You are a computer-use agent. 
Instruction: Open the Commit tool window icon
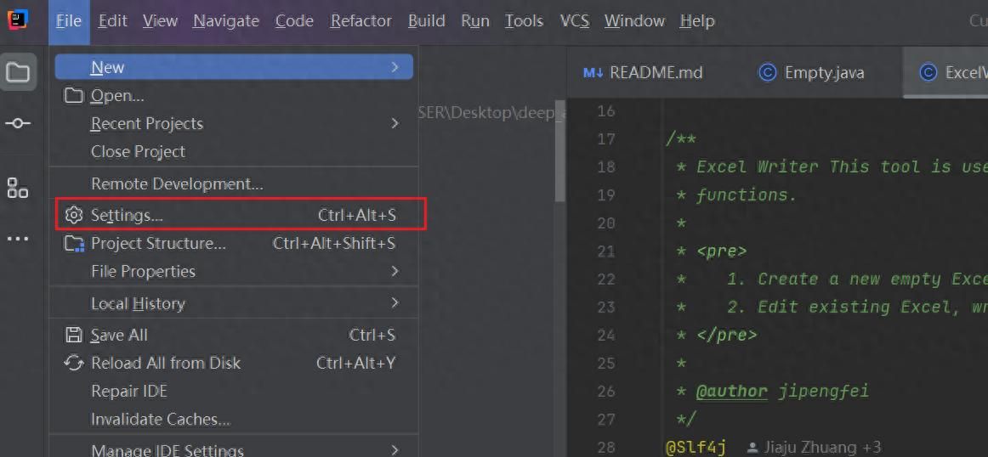[x=18, y=124]
